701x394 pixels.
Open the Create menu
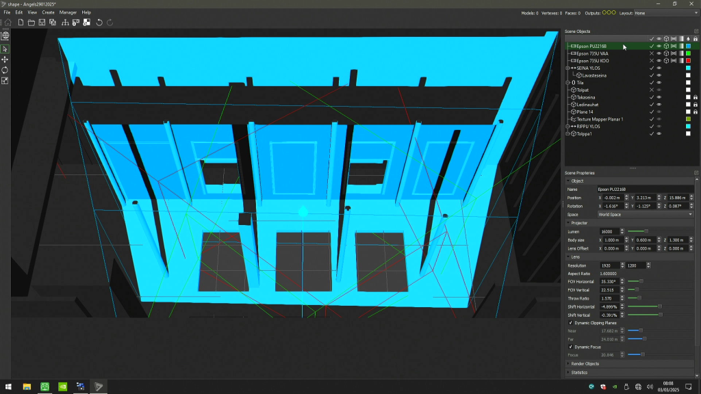pyautogui.click(x=48, y=12)
